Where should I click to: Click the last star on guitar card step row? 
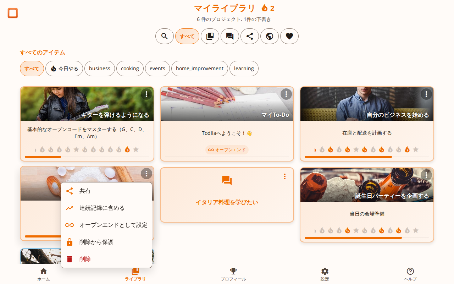tap(136, 149)
